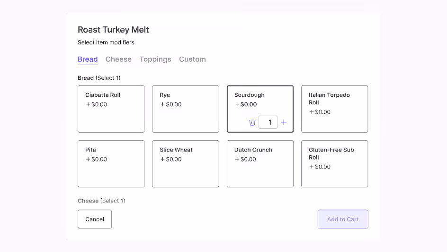Pick the Italian Torpedo Roll option

pos(335,109)
